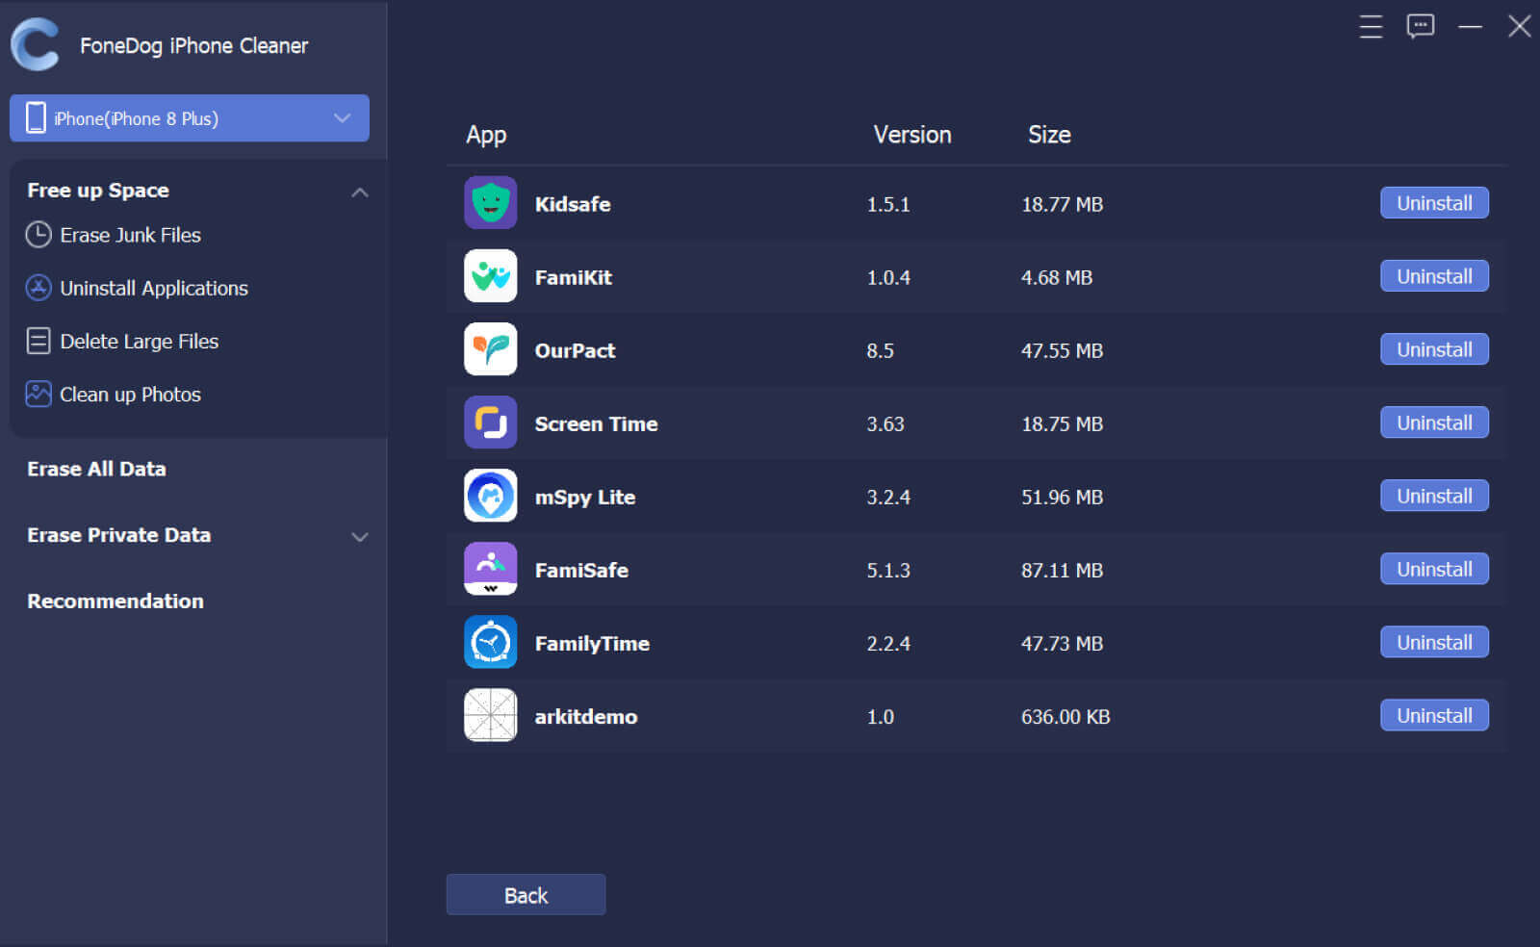This screenshot has width=1540, height=947.
Task: Click the phone device icon
Action: pyautogui.click(x=36, y=118)
